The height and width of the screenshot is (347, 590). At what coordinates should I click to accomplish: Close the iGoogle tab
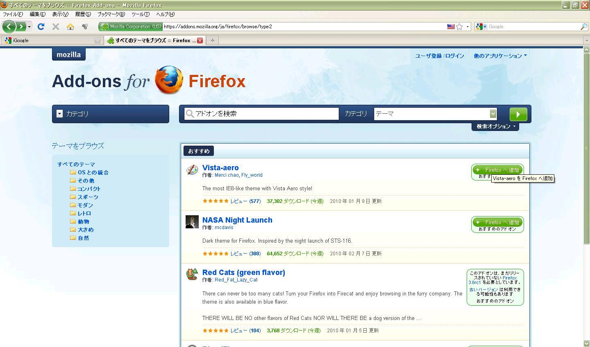point(97,41)
